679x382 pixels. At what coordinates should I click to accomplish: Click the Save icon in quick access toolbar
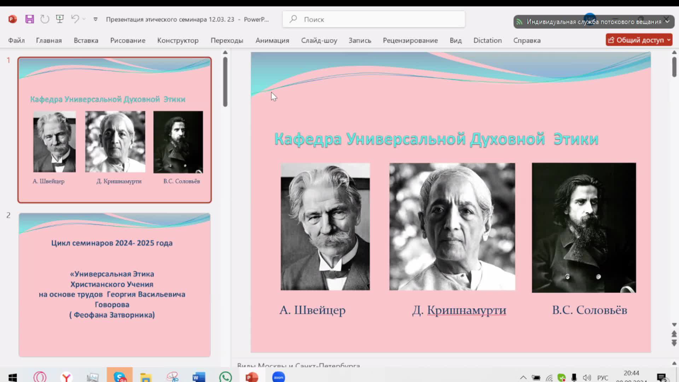30,19
